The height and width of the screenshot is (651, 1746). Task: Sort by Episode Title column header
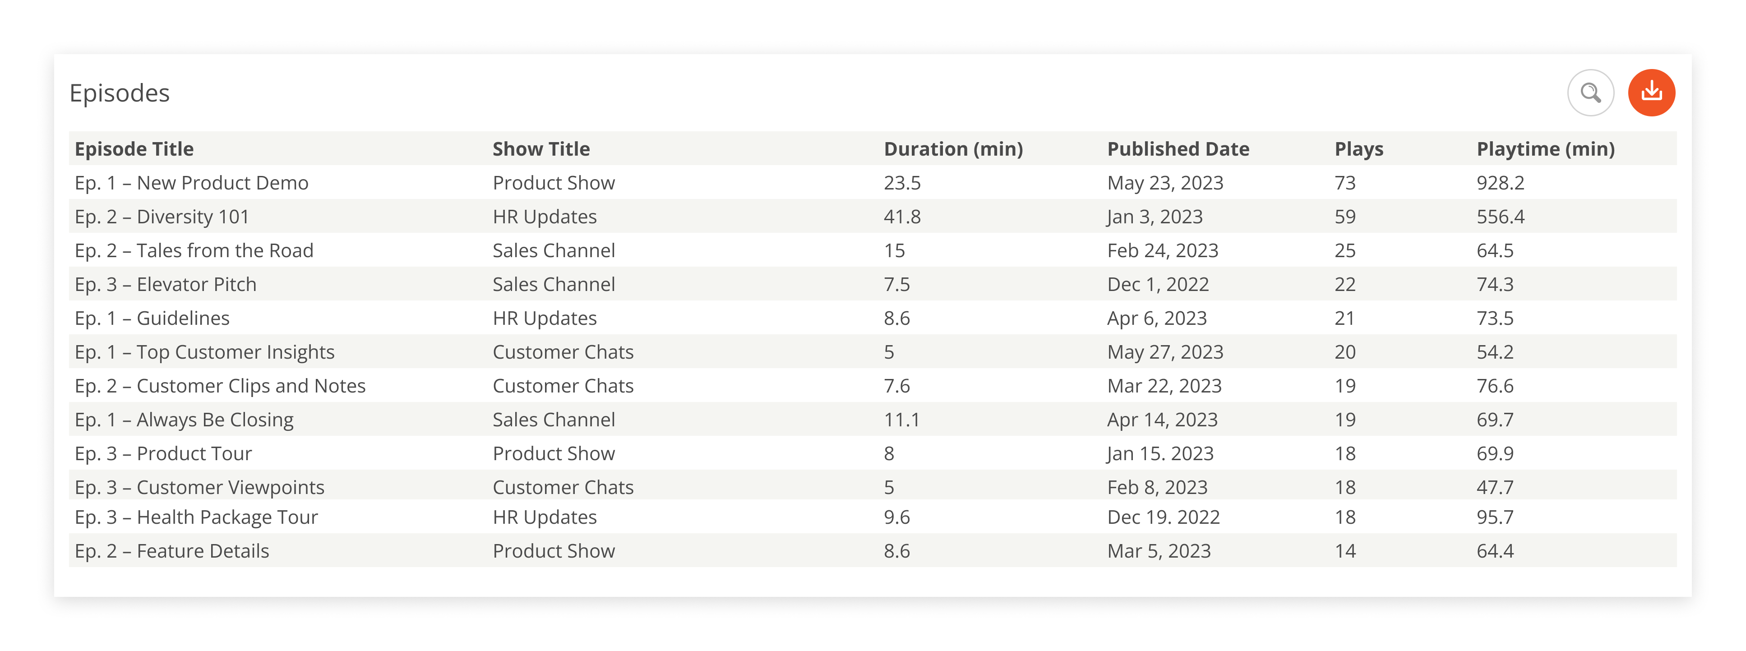134,149
